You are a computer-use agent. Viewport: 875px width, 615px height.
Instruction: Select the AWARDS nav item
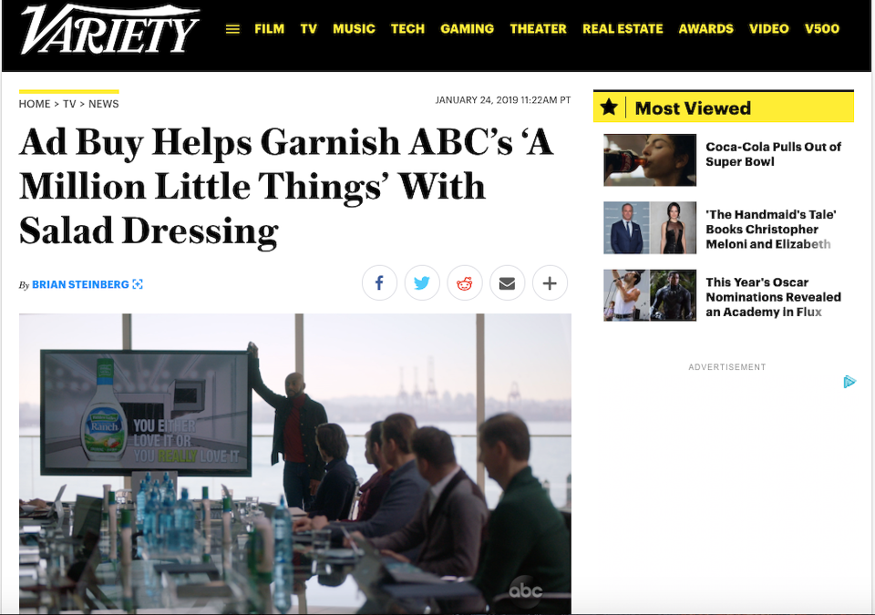pyautogui.click(x=705, y=29)
